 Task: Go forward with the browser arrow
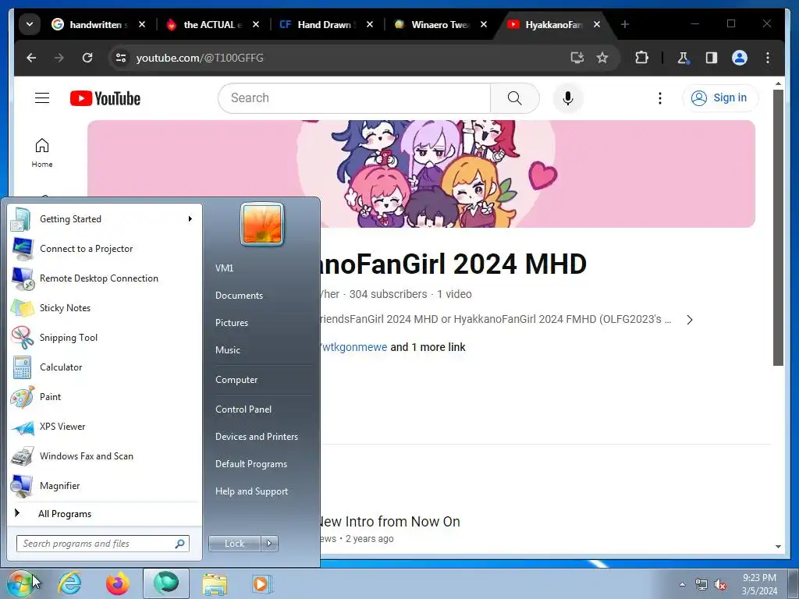(x=59, y=58)
